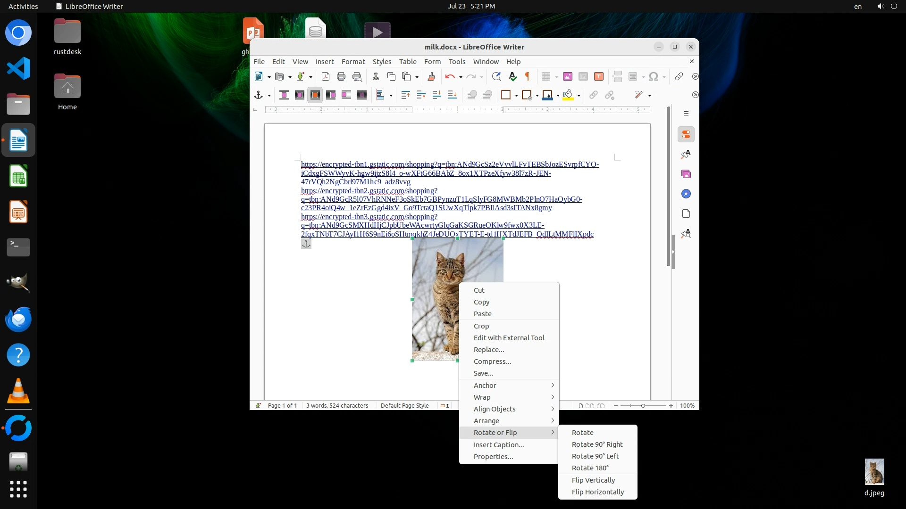Click the Insert Hyperlink chain icon

pos(679,76)
